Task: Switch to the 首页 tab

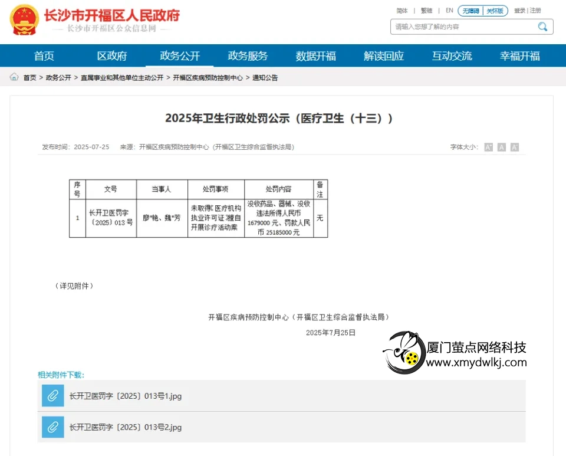Action: [x=44, y=55]
